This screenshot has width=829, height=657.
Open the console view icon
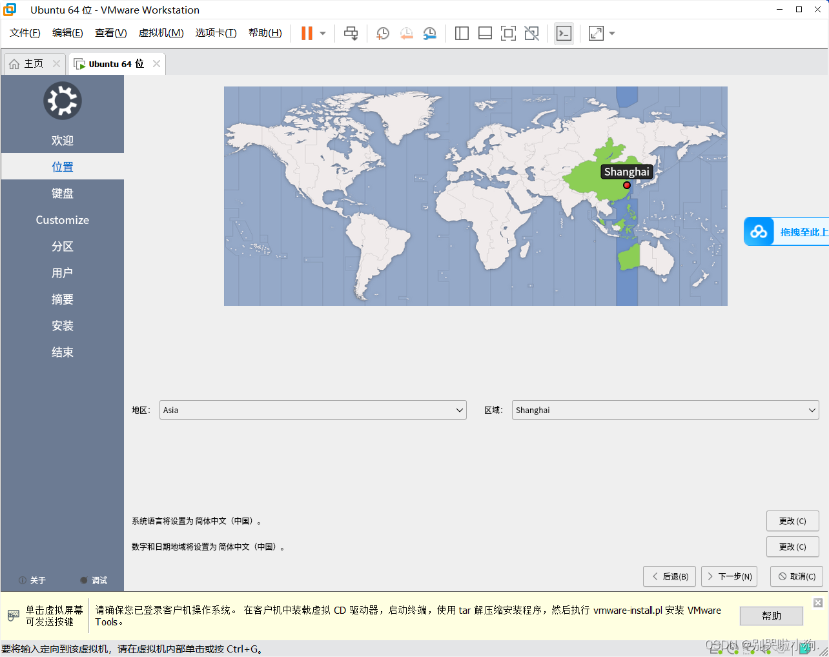click(x=564, y=33)
